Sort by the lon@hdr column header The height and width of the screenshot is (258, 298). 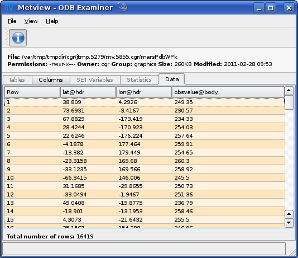pyautogui.click(x=144, y=92)
